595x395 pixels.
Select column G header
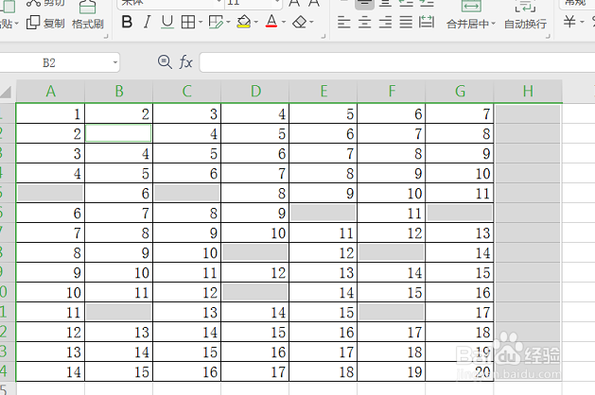(x=460, y=92)
